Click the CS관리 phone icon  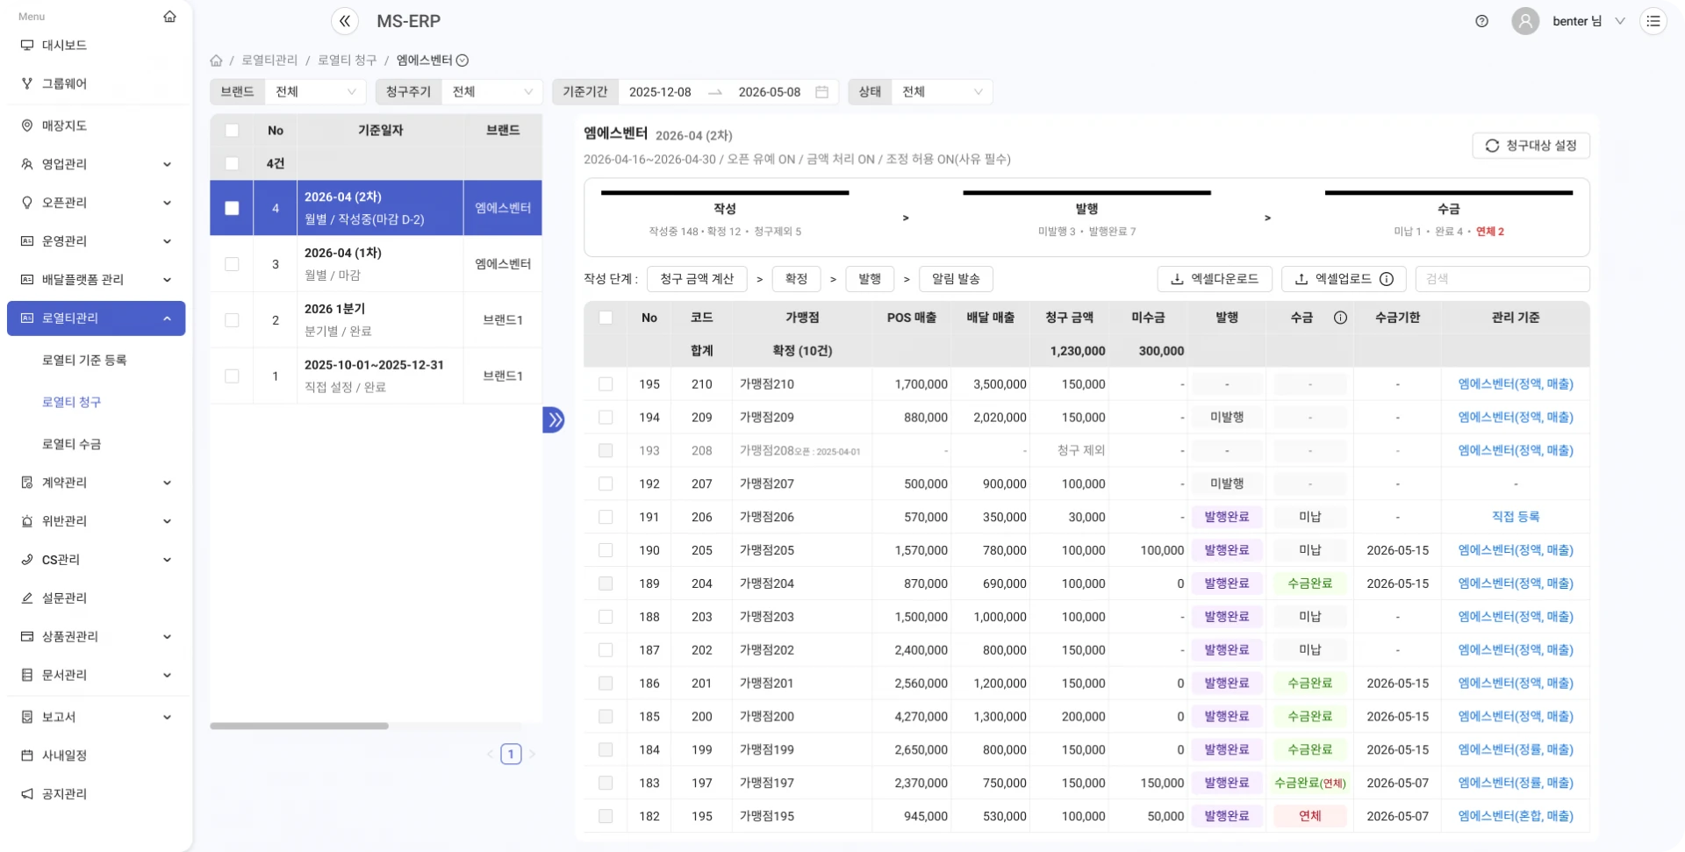(27, 560)
